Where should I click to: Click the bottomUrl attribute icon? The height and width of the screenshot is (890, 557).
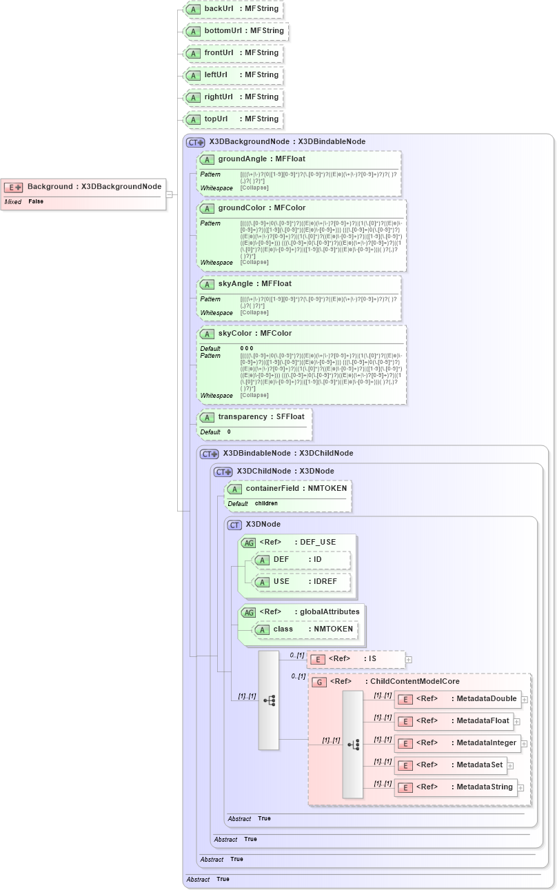(x=194, y=31)
